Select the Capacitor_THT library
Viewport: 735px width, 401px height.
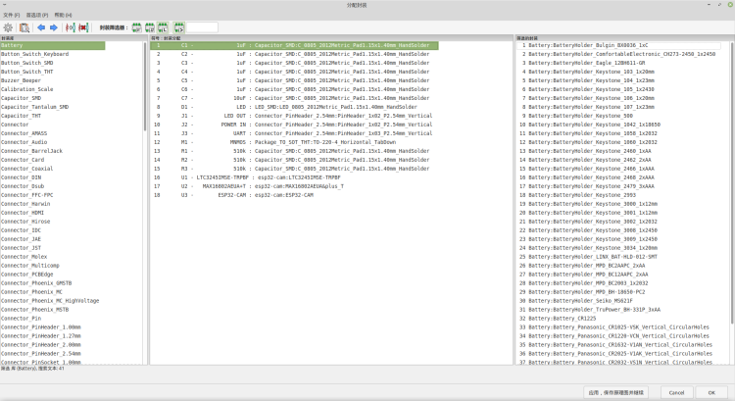pyautogui.click(x=21, y=116)
